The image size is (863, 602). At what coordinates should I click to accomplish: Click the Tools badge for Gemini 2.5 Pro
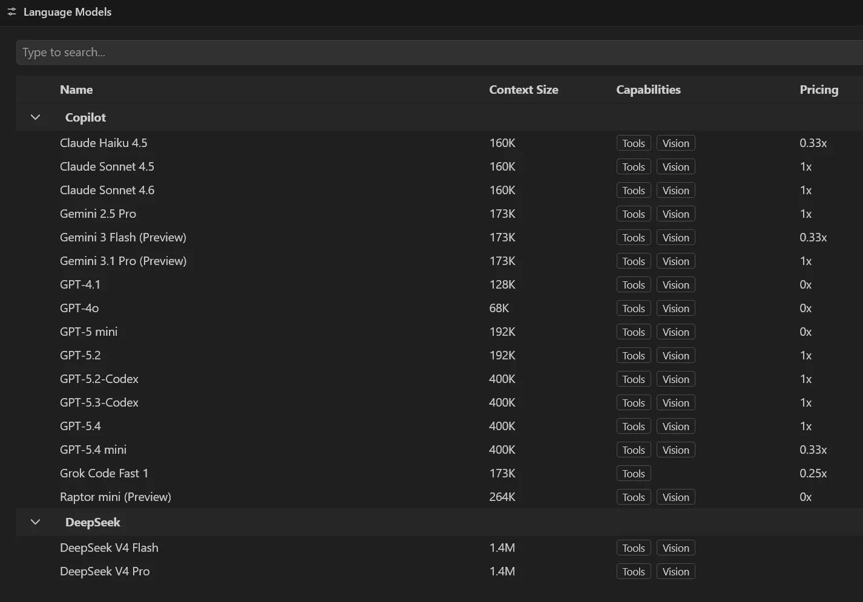634,214
